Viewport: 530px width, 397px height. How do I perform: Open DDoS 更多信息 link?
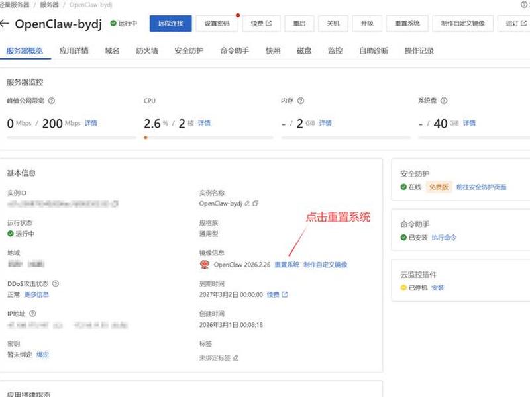[36, 294]
